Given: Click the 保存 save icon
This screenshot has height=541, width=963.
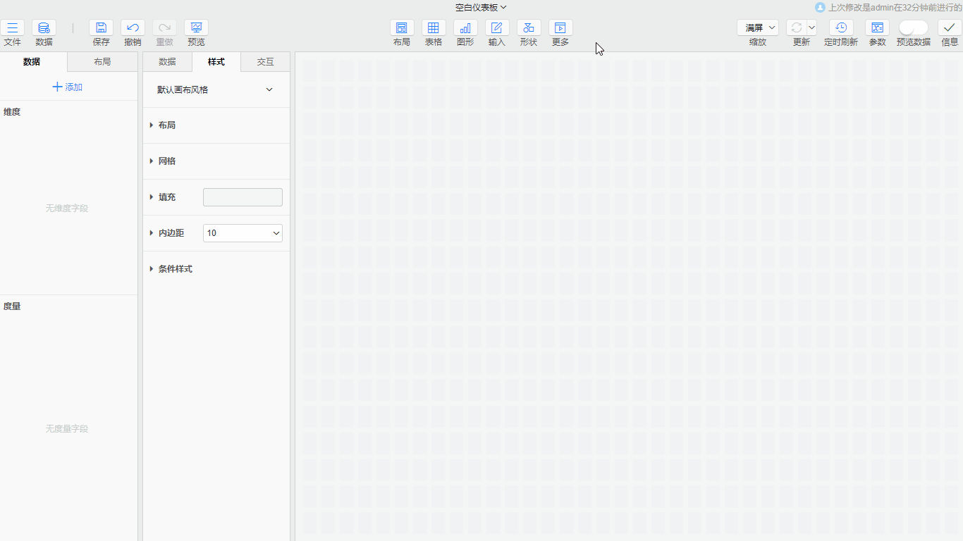Looking at the screenshot, I should (101, 28).
